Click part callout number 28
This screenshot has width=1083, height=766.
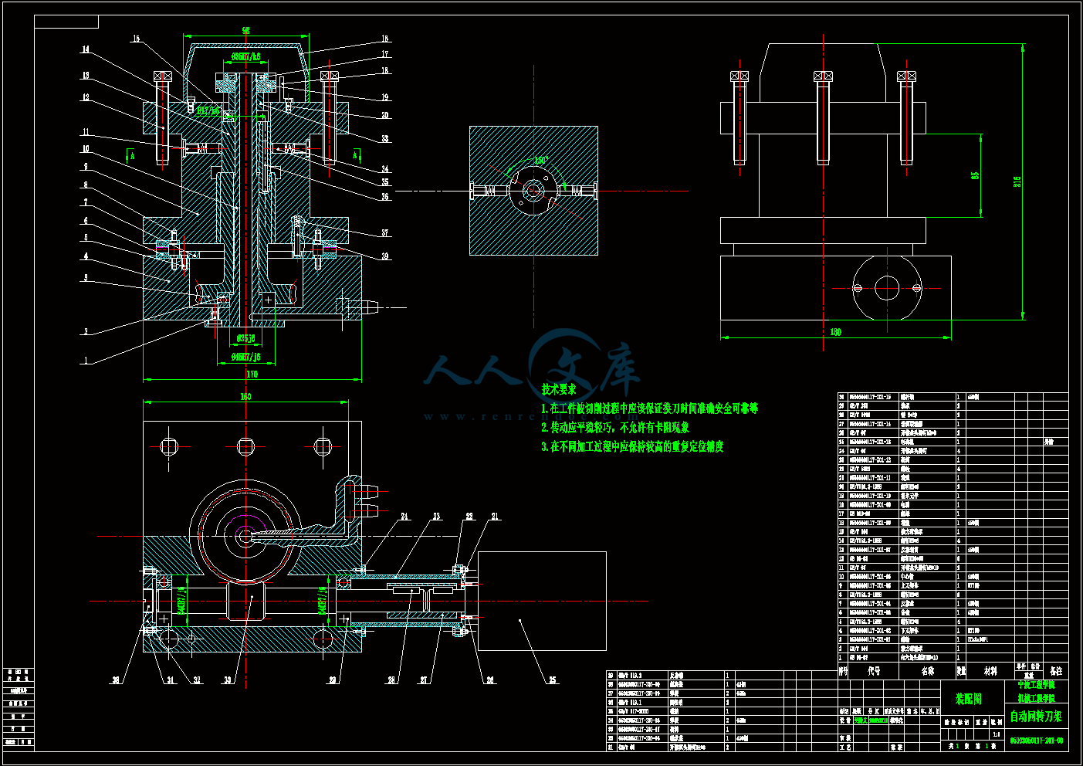pos(391,680)
